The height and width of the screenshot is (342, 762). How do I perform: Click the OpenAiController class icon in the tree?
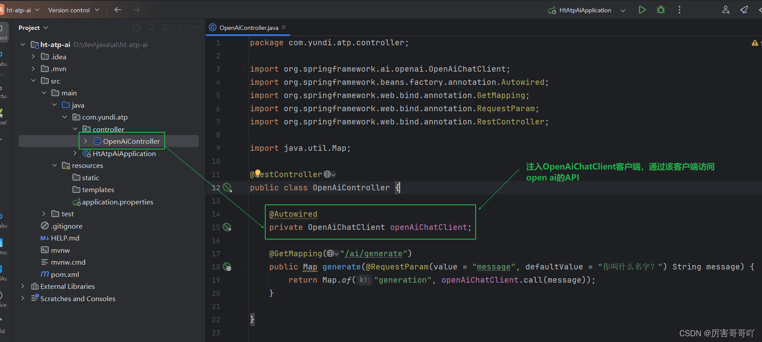97,141
